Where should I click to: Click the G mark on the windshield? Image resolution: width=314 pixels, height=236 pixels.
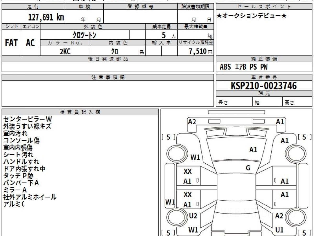[x=248, y=168]
